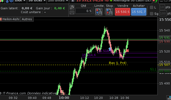
Task: Open the candlestick chart style icon
Action: pos(2,1)
